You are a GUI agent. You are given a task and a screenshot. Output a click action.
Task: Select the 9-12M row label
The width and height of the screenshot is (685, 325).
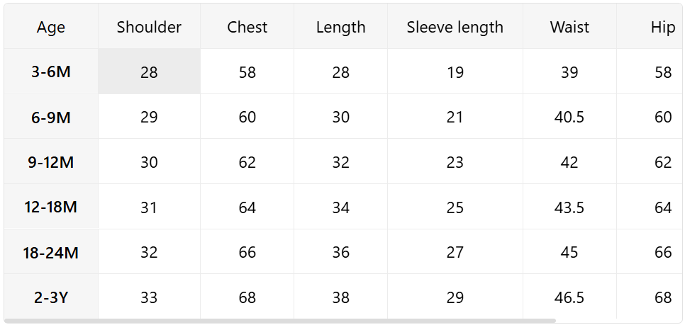(51, 161)
